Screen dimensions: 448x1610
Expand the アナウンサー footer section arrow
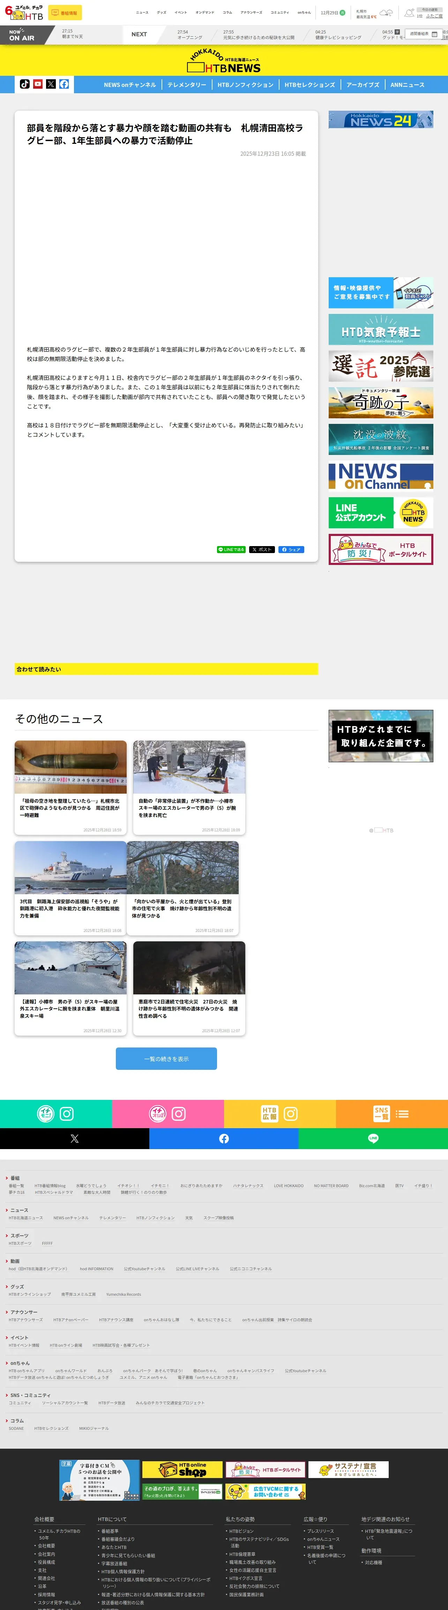point(7,1313)
